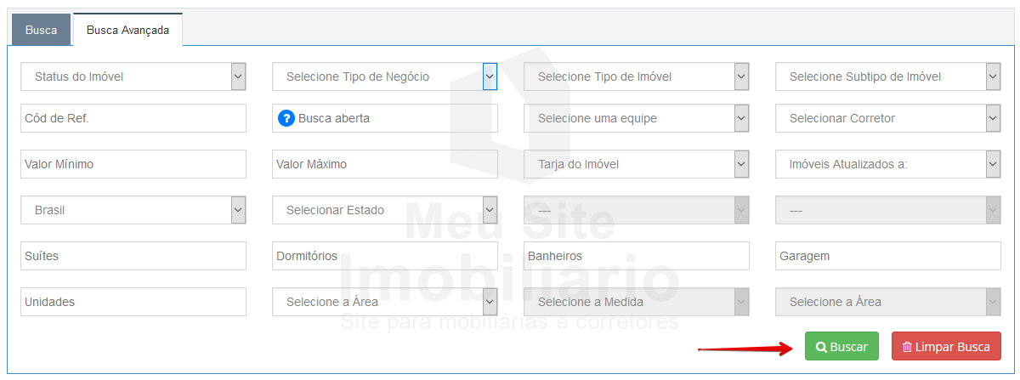
Task: Expand Selecione Subtipo de Imóvel dropdown
Action: 887,77
